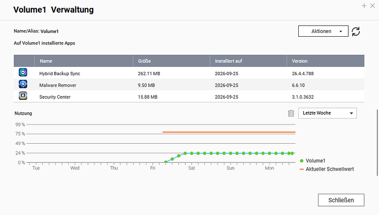Click the Security Center app icon
This screenshot has height=215, width=379.
[23, 96]
